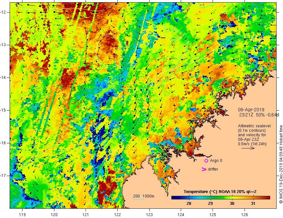This screenshot has height=218, width=283.
Task: Click the color bar tick label 31
Action: coord(253,204)
